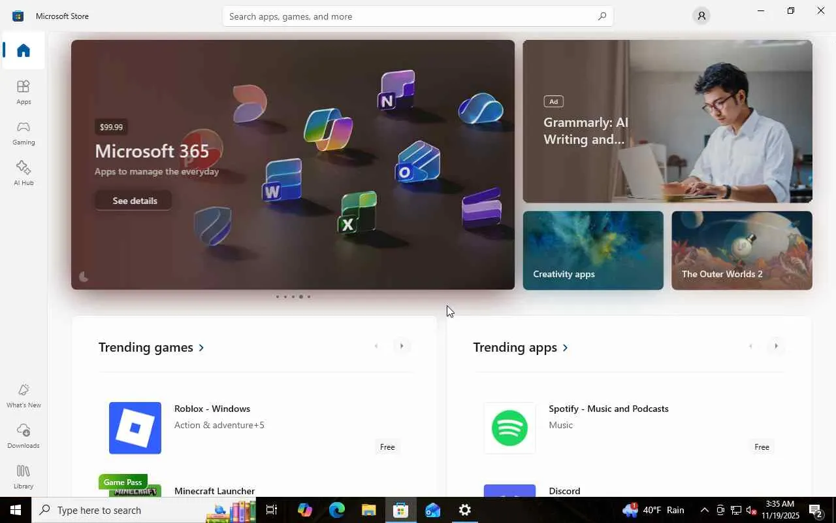
Task: Click the Action & adventure+5 genre text
Action: (219, 425)
